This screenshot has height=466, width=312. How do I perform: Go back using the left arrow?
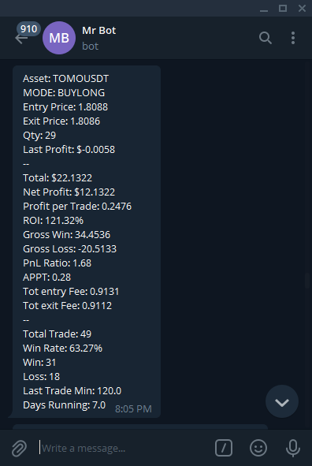pyautogui.click(x=20, y=39)
